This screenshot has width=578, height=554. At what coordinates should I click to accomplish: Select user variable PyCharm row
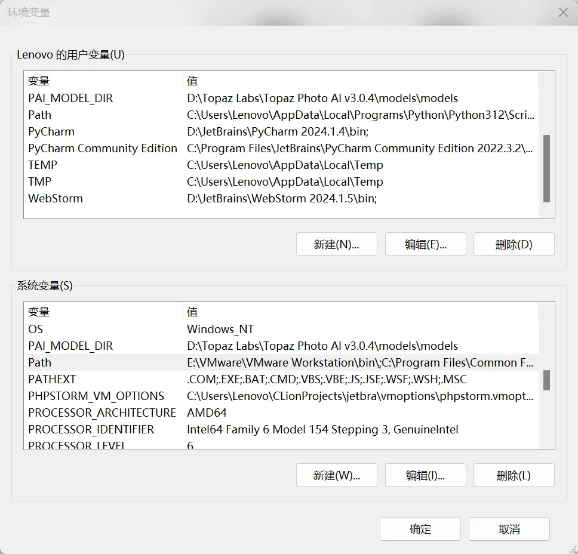click(x=51, y=131)
